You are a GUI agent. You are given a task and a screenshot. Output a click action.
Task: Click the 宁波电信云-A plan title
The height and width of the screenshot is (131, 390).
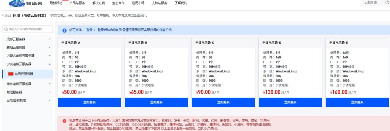coord(71,43)
